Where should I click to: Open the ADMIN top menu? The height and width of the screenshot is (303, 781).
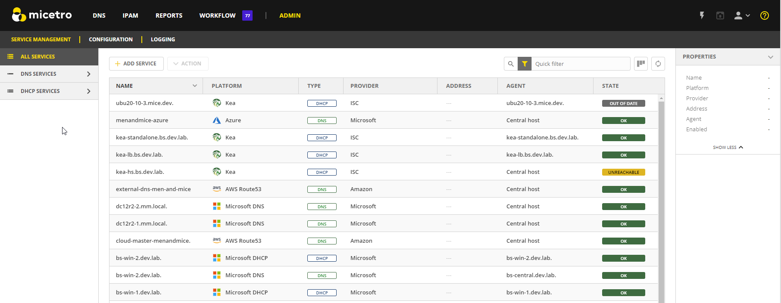(x=290, y=15)
